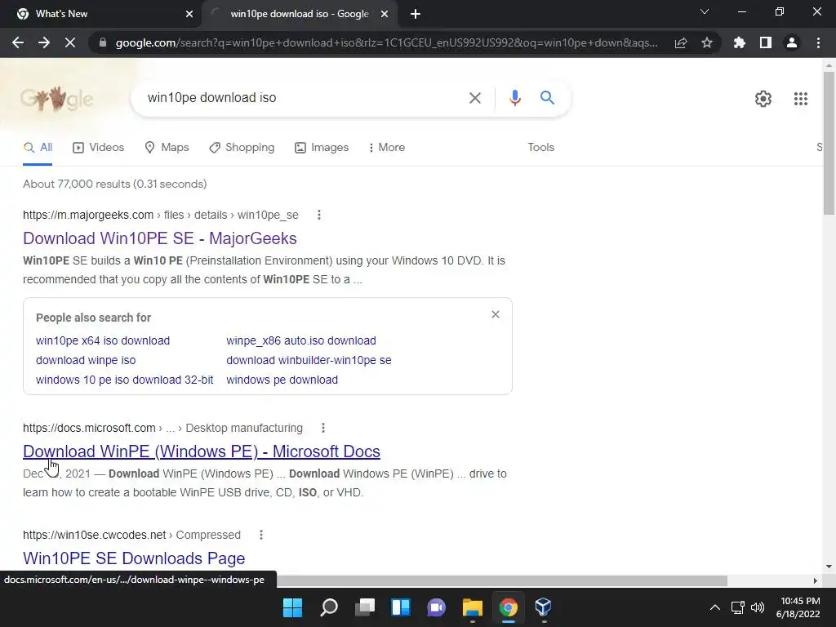The width and height of the screenshot is (836, 627).
Task: Search for winpe_x86 auto.iso download
Action: click(x=301, y=340)
